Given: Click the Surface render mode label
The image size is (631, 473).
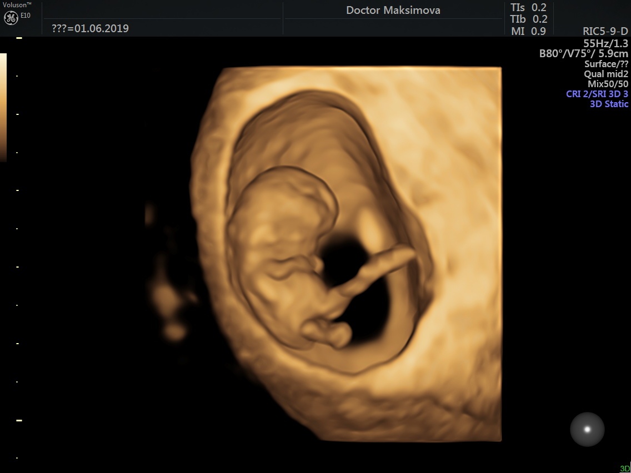Looking at the screenshot, I should tap(606, 64).
